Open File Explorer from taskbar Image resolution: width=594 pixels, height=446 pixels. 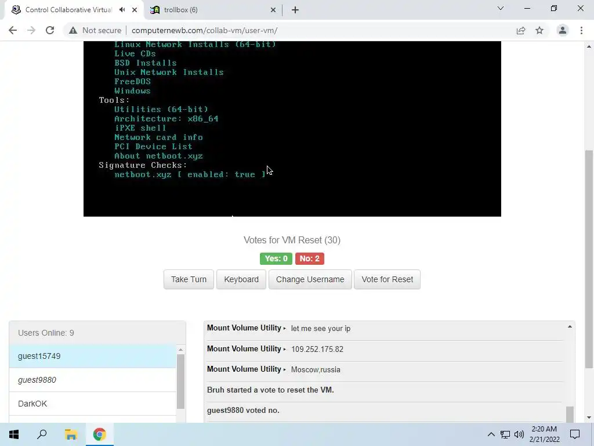[x=71, y=434]
